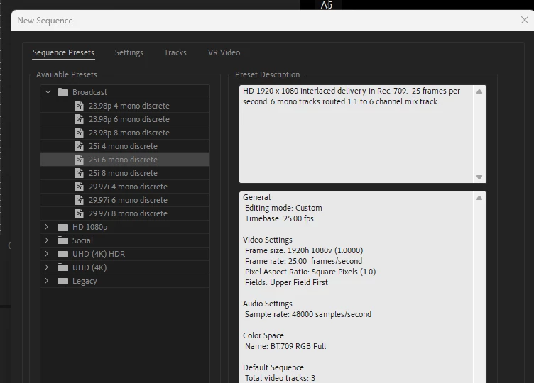Screen dimensions: 534x383
Task: Click the 'Fields: Upper Field First' line
Action: pos(286,282)
